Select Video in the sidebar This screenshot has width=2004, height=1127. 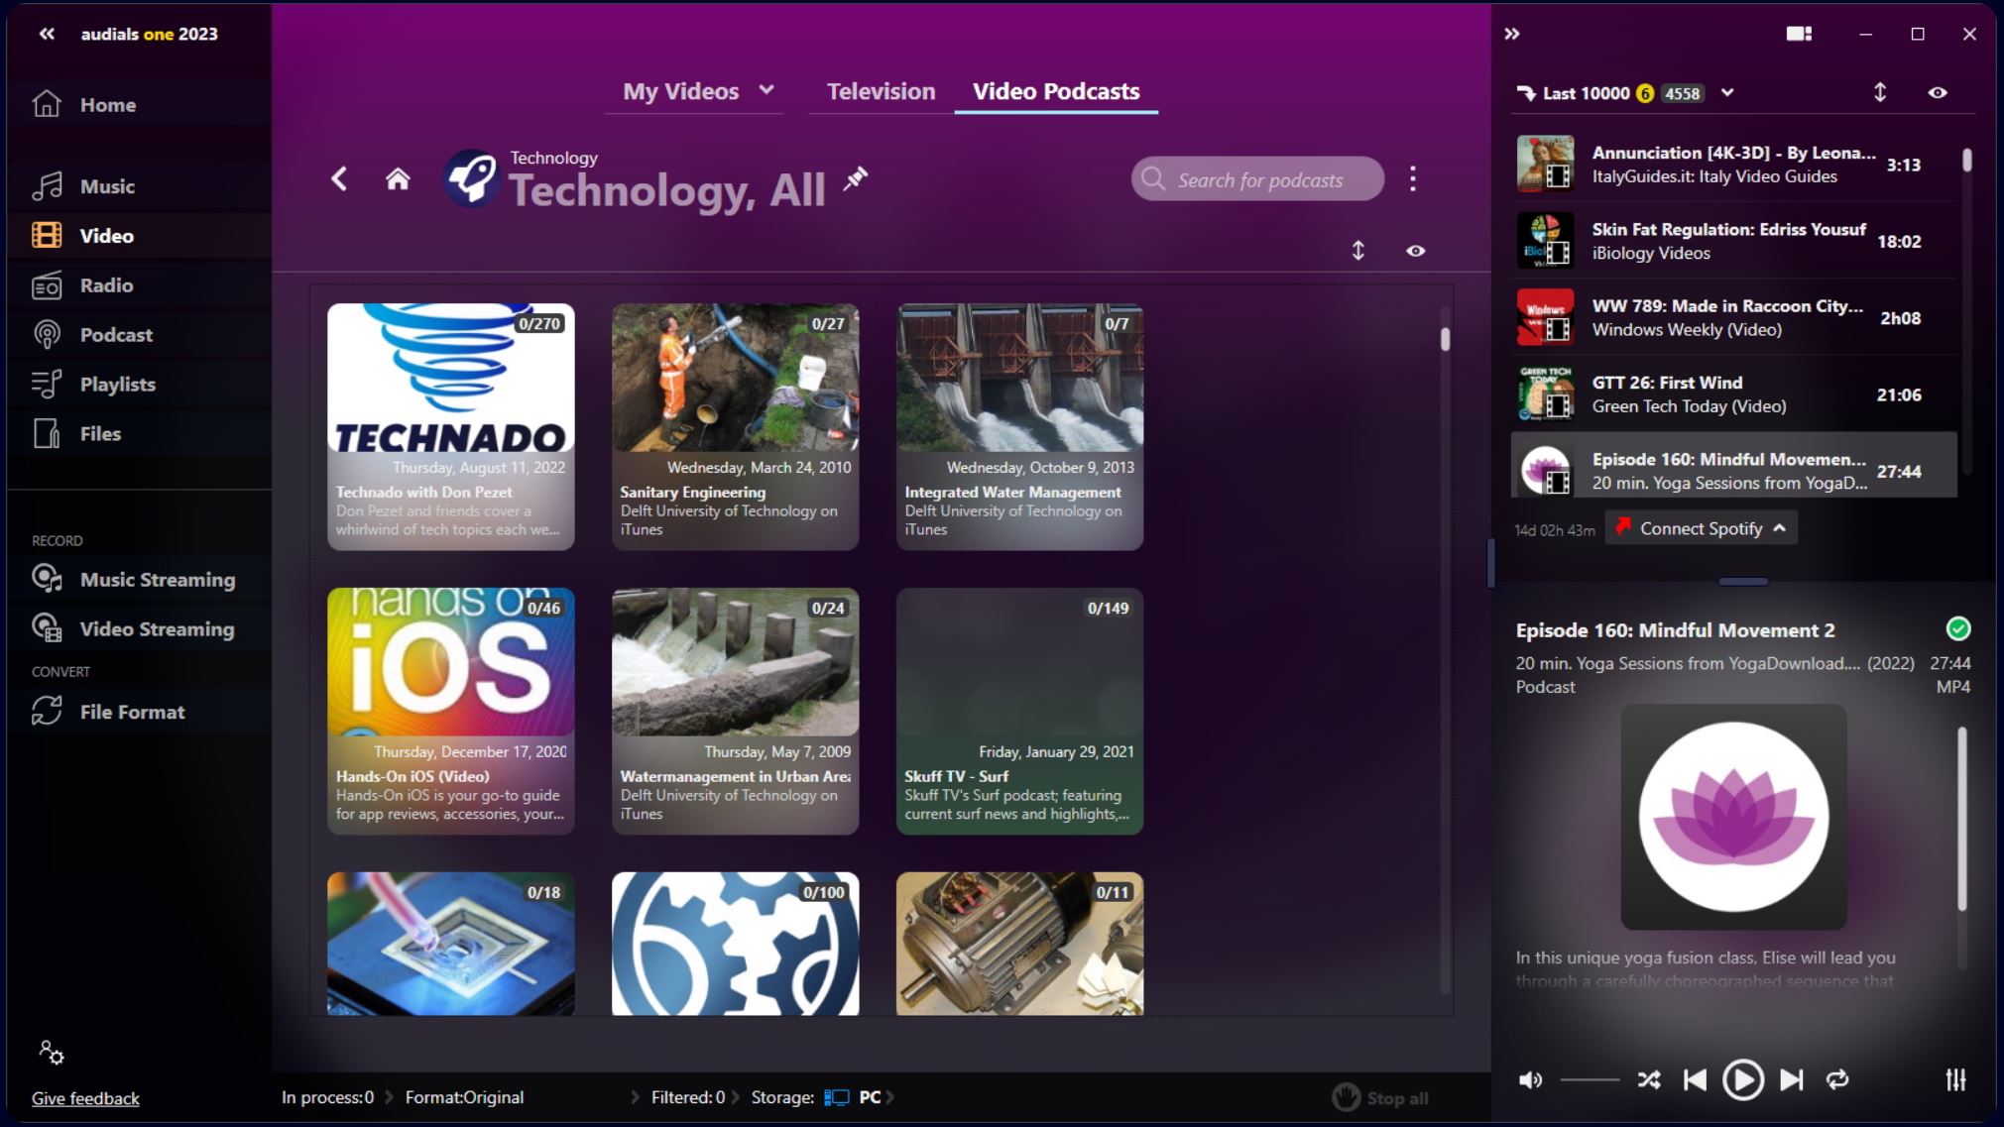coord(139,236)
